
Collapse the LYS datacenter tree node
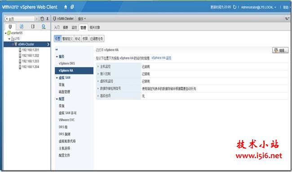click(x=9, y=39)
